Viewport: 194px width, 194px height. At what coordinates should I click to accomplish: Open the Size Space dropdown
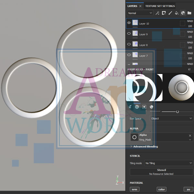[171, 119]
